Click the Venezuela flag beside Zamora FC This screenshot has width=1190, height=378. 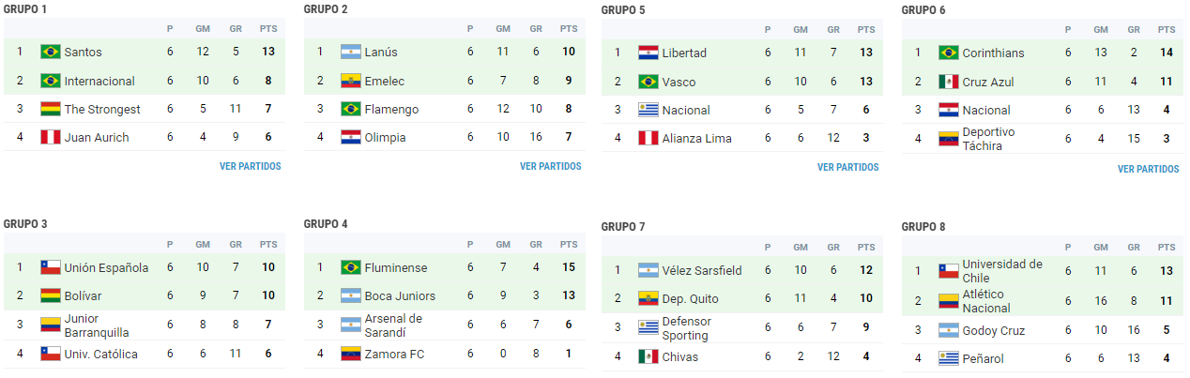click(350, 354)
